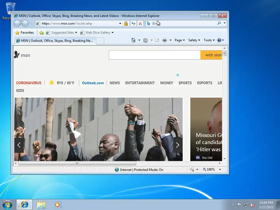280x210 pixels.
Task: Click the muted volume tray icon
Action: 252,205
